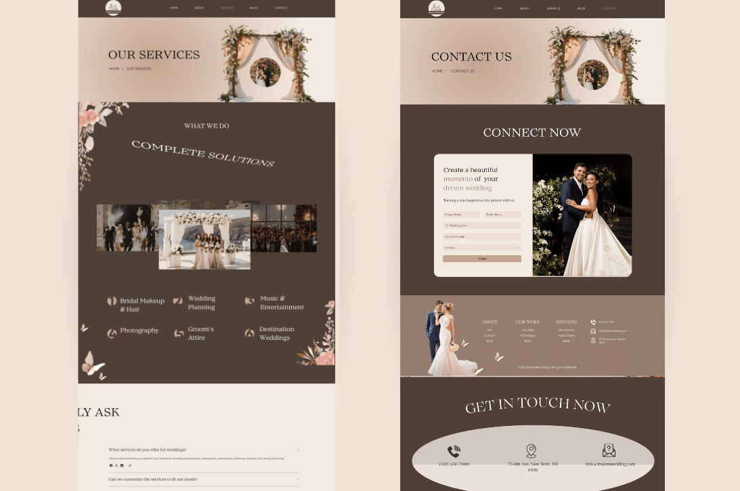Viewport: 740px width, 491px height.
Task: Click the phone icon in Get In Touch
Action: click(454, 451)
